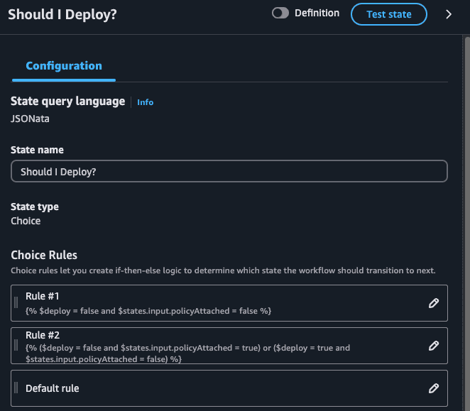Edit the Default rule pencil icon
This screenshot has height=411, width=470.
pos(433,388)
